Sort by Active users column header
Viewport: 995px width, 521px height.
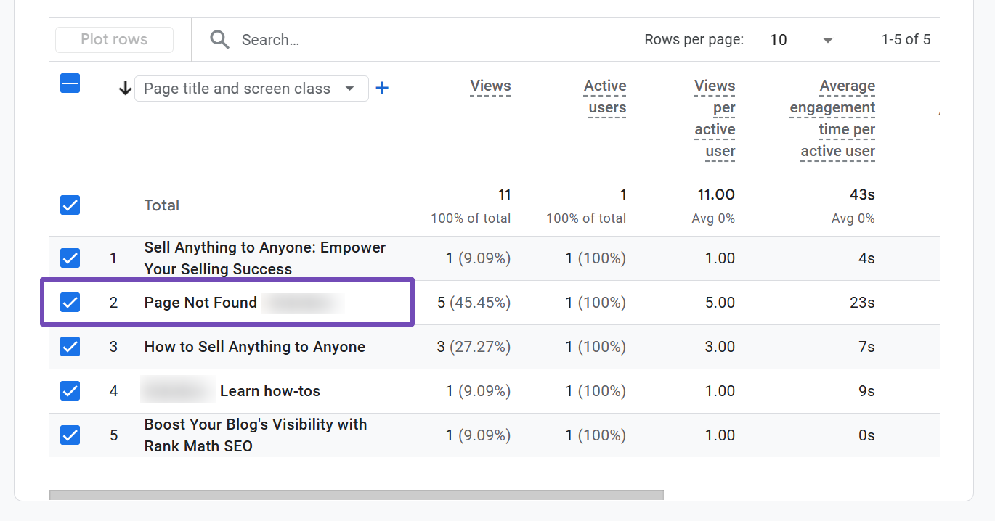(606, 97)
